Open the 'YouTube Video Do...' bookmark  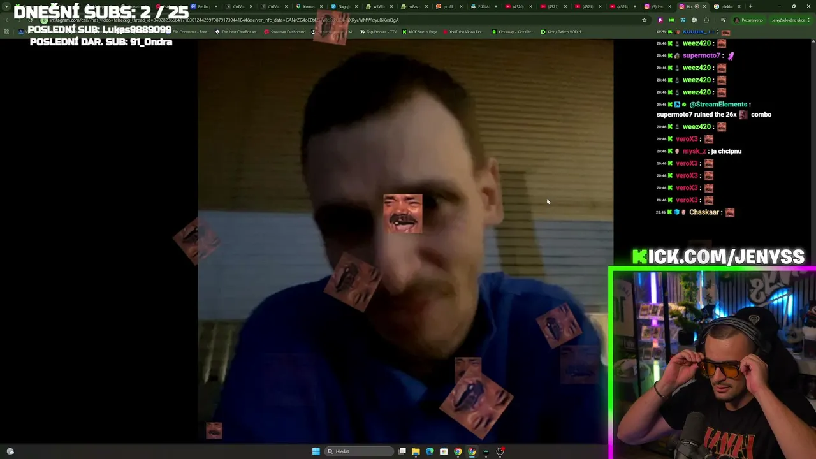click(x=463, y=31)
